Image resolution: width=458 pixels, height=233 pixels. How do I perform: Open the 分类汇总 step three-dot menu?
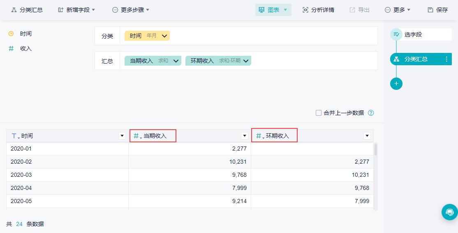(446, 59)
